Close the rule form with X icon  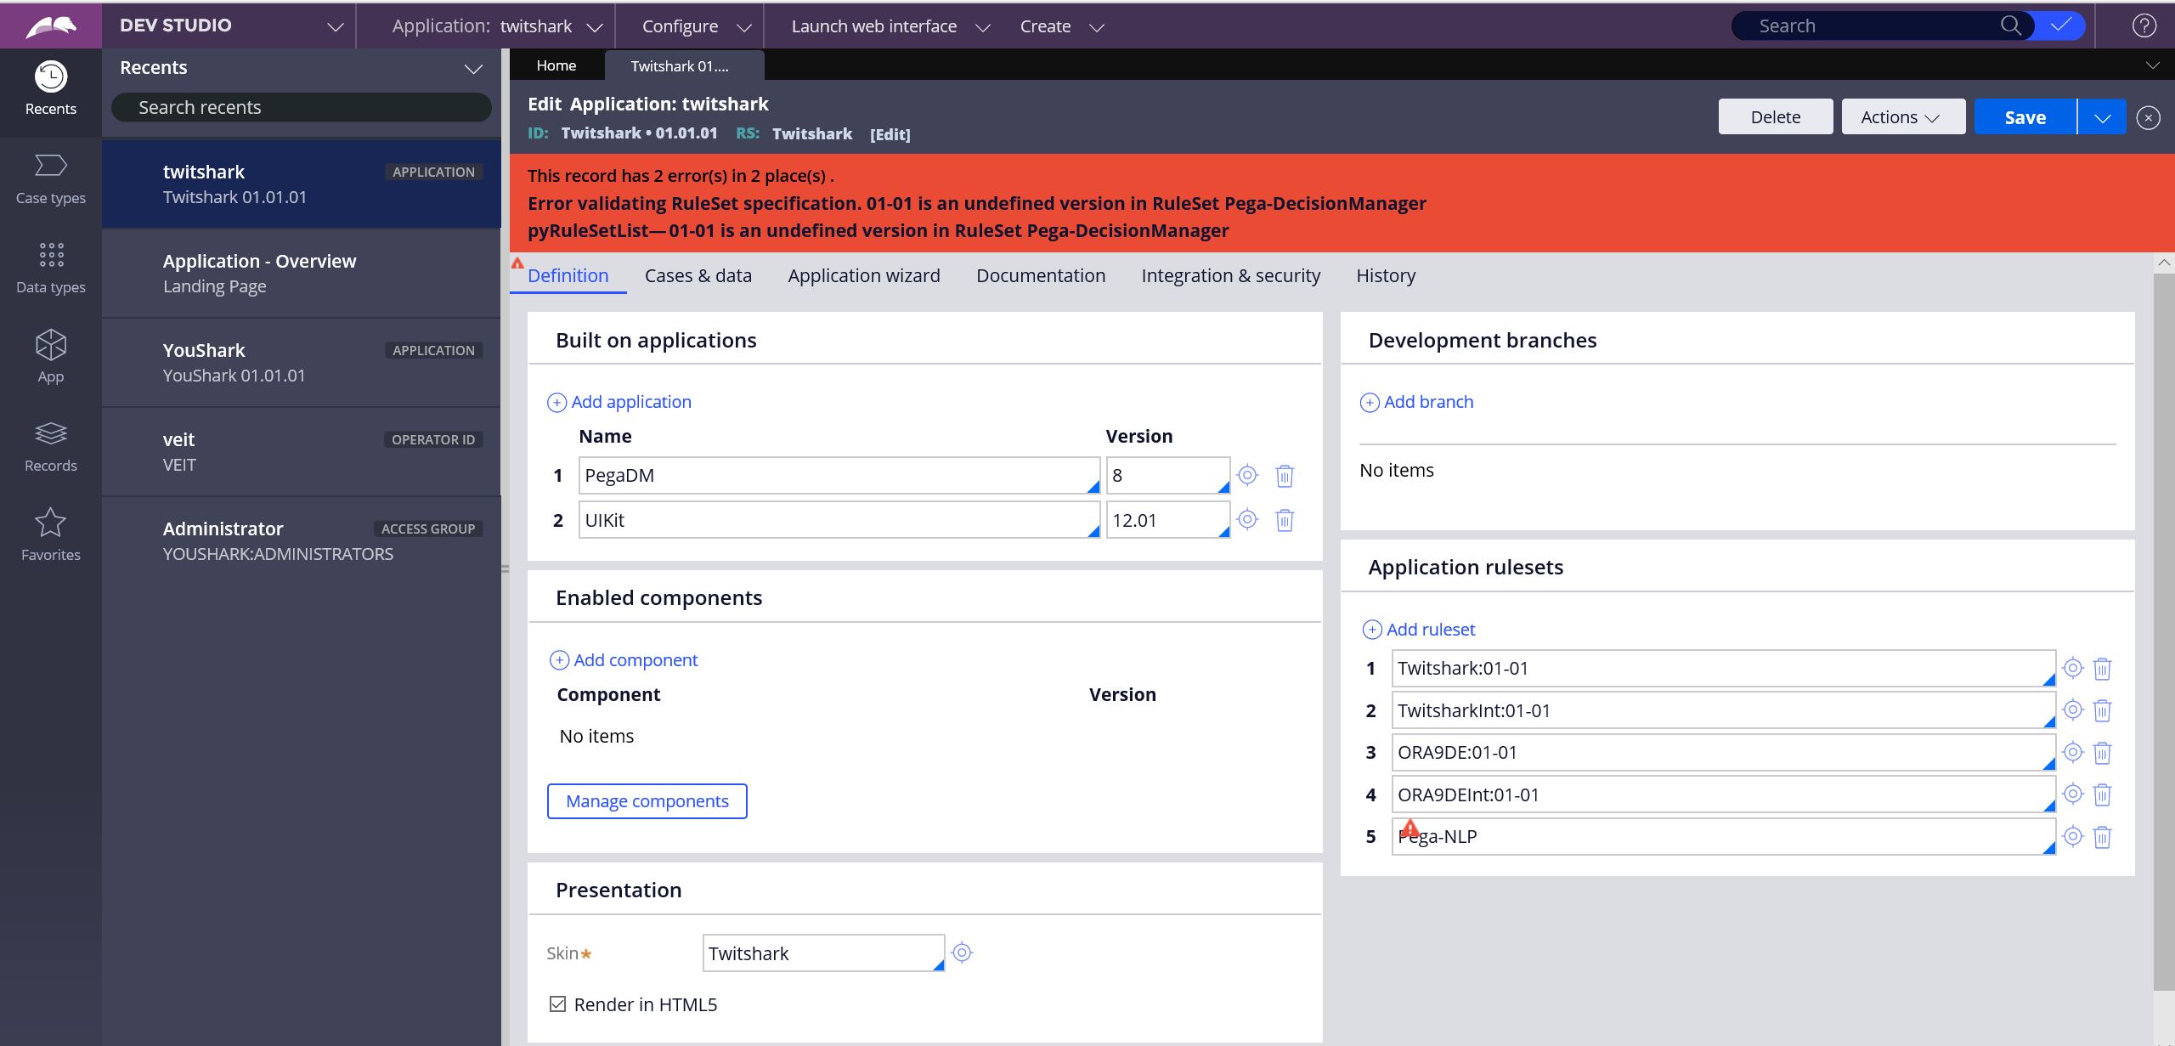pyautogui.click(x=2148, y=117)
